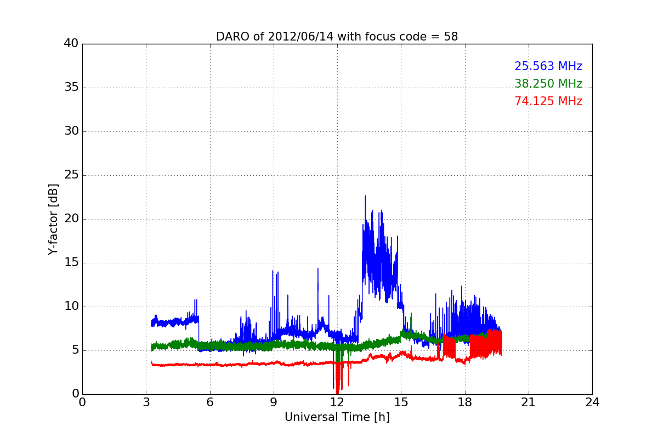This screenshot has height=438, width=658.
Task: Select the blue legend label "25.563 MHz"
Action: pyautogui.click(x=548, y=66)
